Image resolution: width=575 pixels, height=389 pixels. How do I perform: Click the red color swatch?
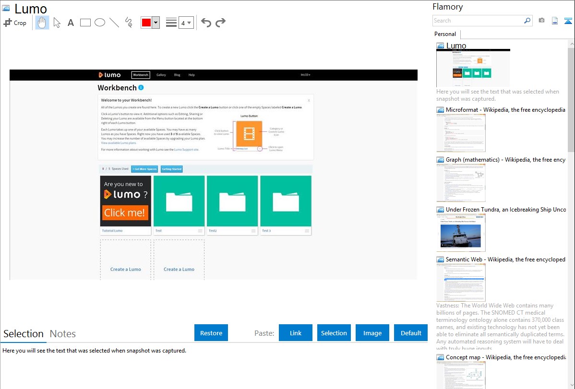point(146,23)
